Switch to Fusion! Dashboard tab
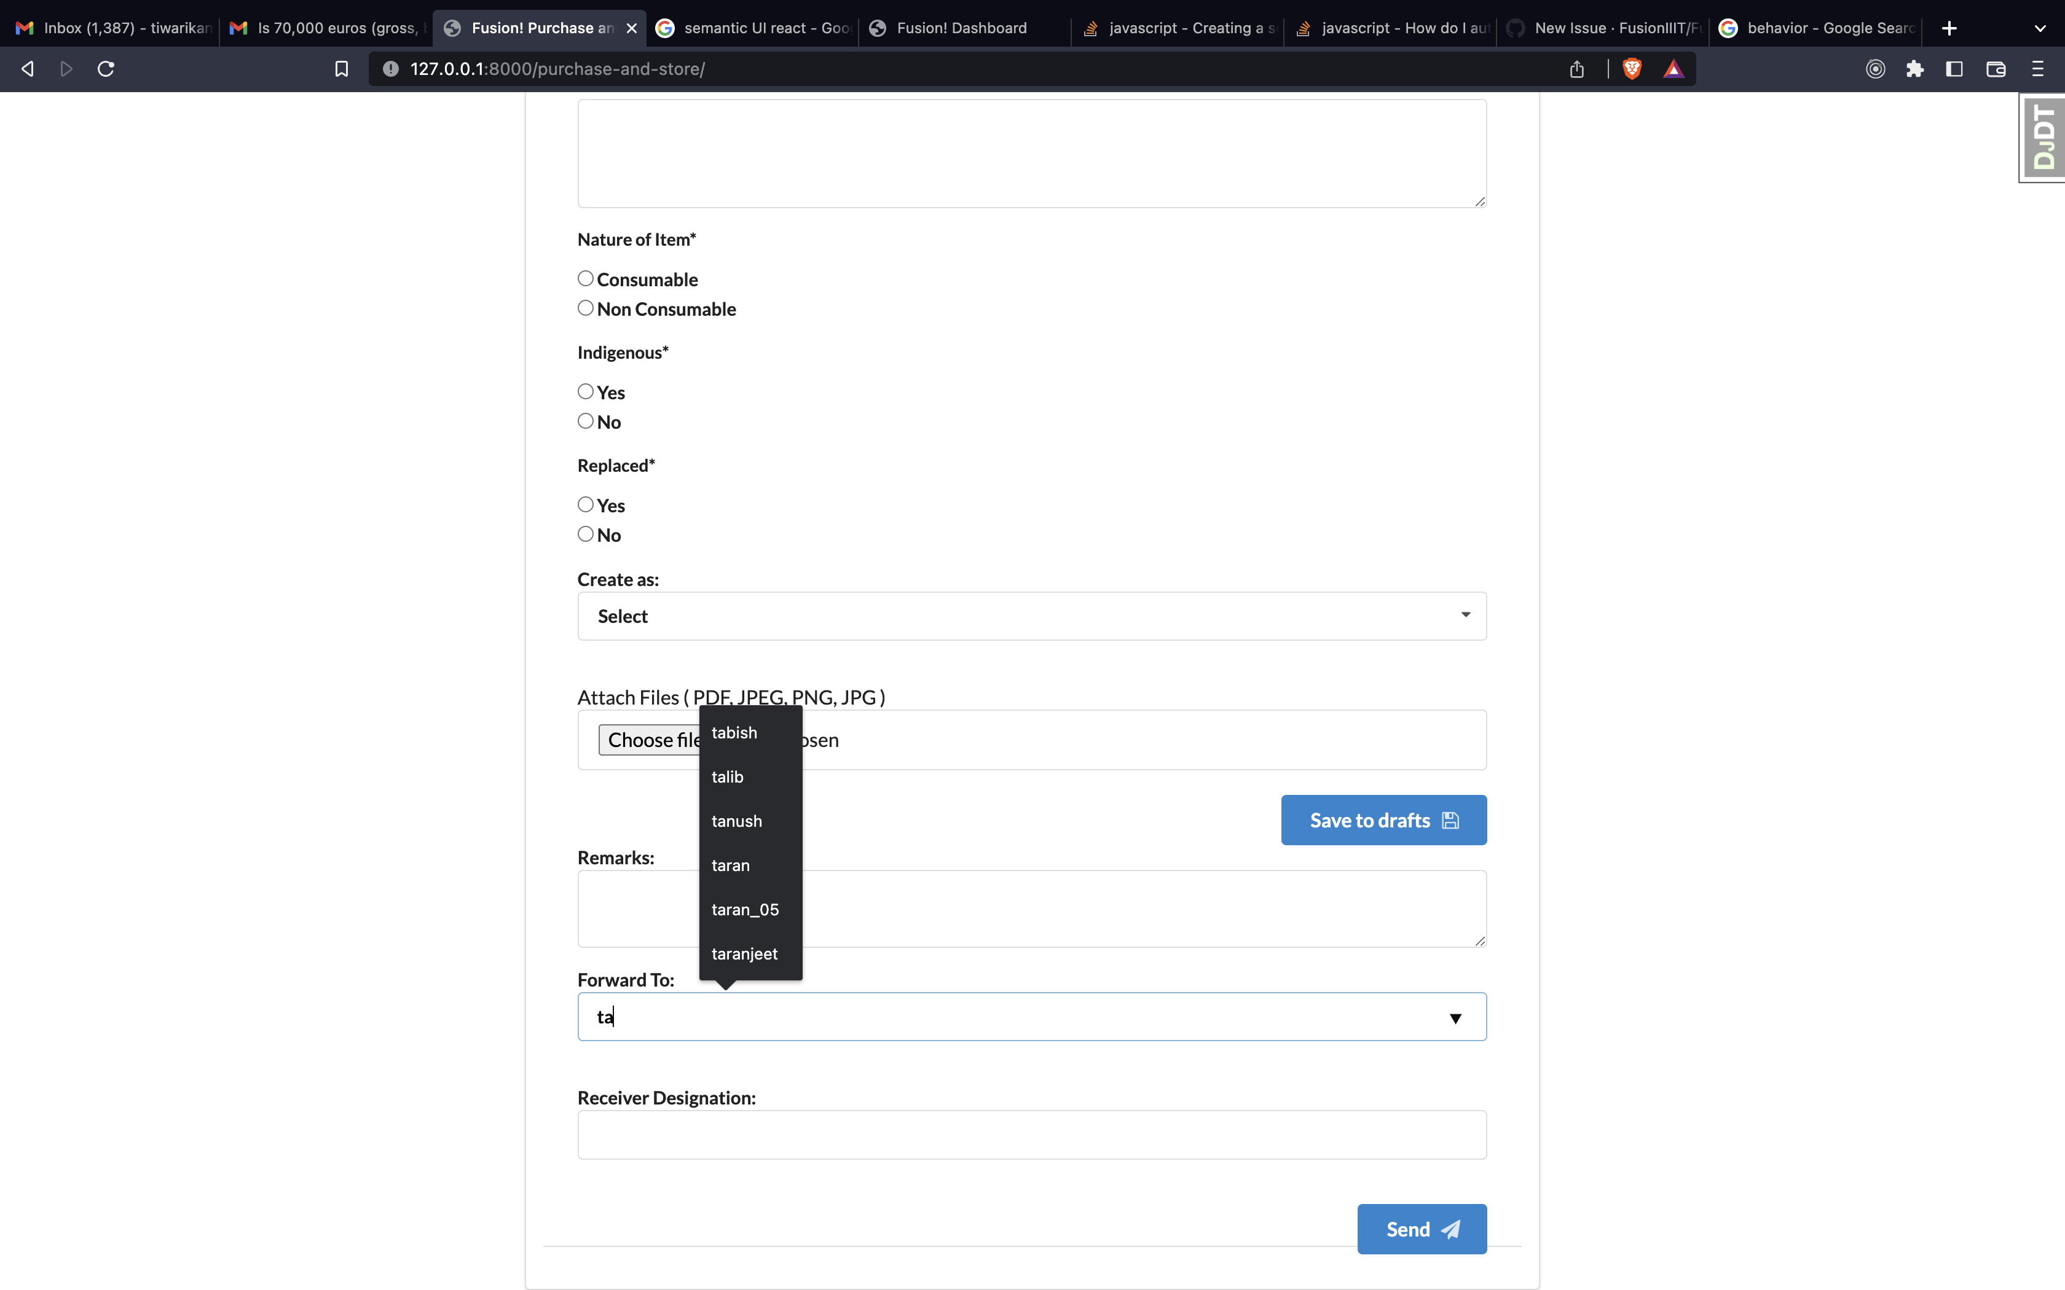The image size is (2065, 1290). [x=961, y=28]
